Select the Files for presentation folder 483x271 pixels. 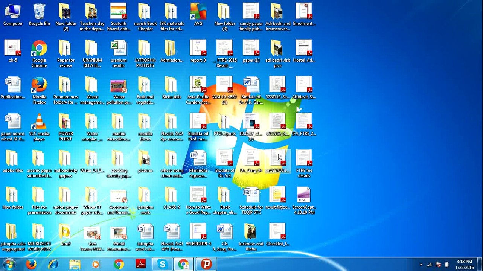pyautogui.click(x=39, y=201)
